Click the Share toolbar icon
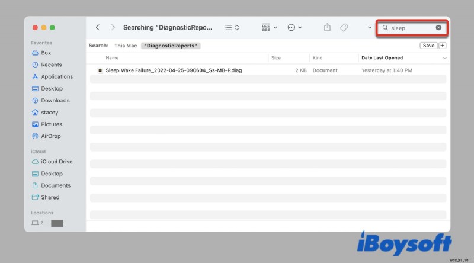This screenshot has width=474, height=263. point(327,27)
